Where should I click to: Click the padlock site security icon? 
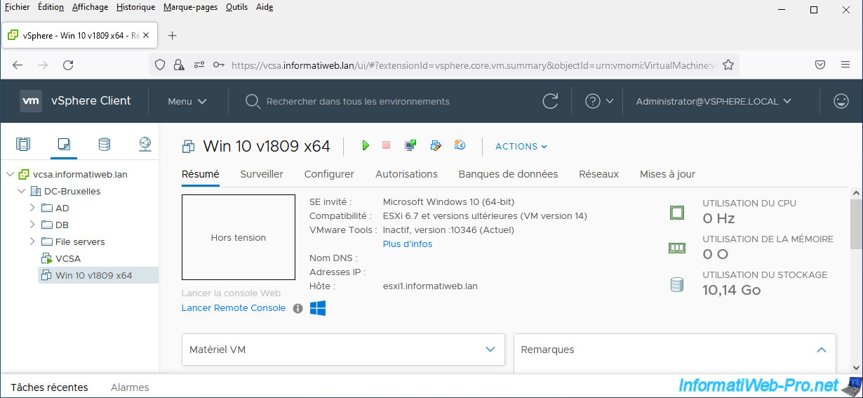178,65
